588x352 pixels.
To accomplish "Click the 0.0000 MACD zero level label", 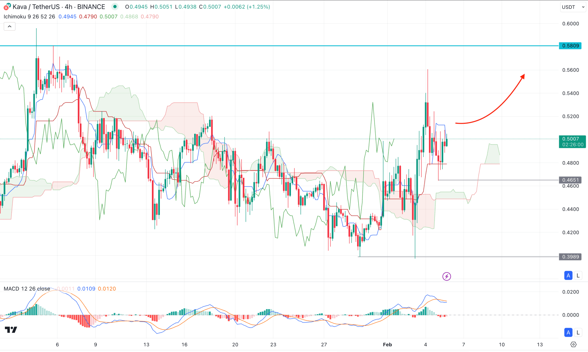I will pos(571,315).
